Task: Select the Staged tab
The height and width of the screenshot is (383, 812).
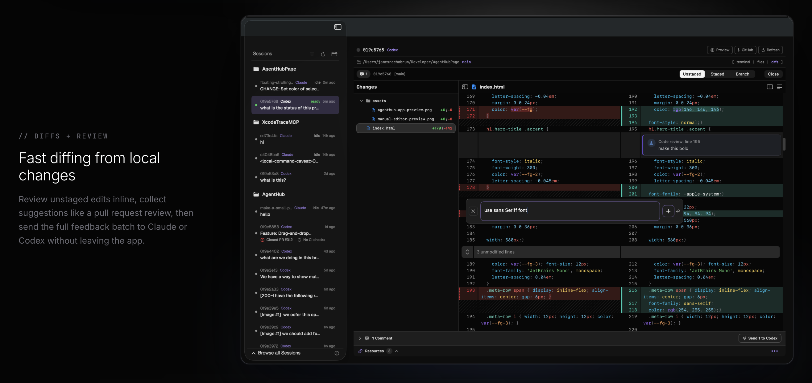Action: (717, 74)
